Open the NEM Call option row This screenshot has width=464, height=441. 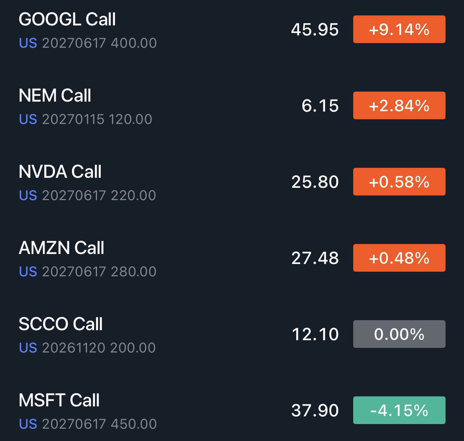232,106
